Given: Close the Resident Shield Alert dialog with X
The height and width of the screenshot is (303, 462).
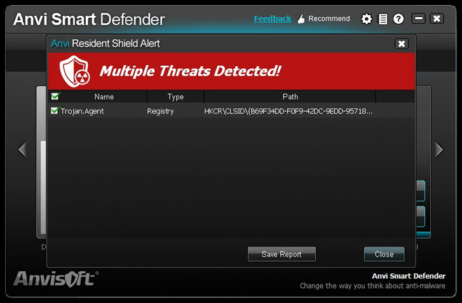Looking at the screenshot, I should (x=402, y=44).
